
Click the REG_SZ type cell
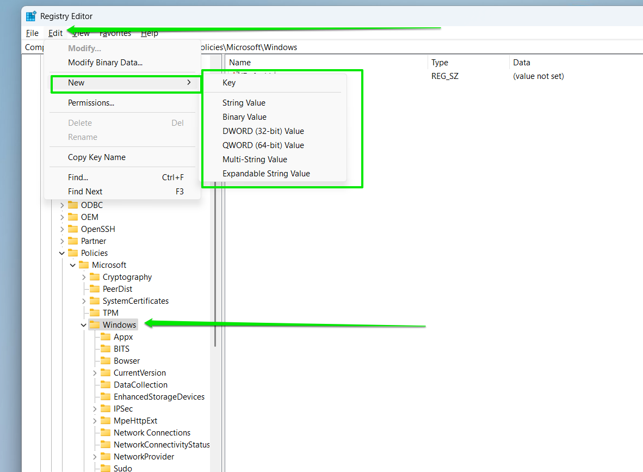(x=445, y=76)
